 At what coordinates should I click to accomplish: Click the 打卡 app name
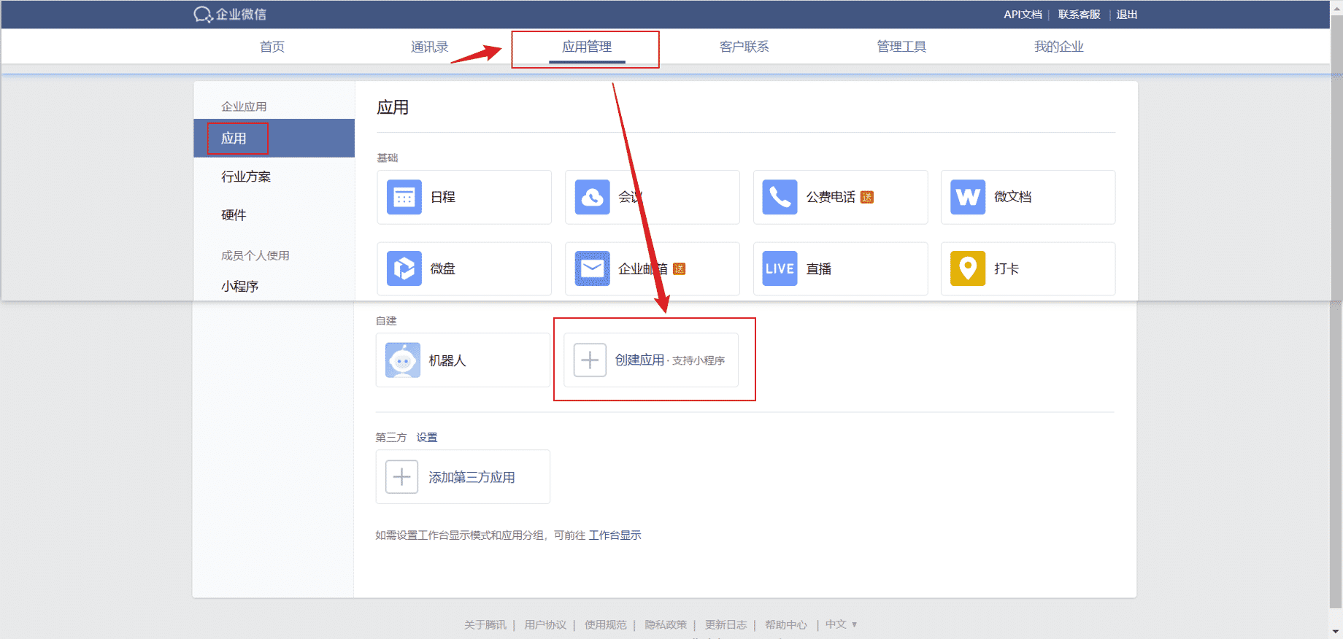(x=1007, y=268)
